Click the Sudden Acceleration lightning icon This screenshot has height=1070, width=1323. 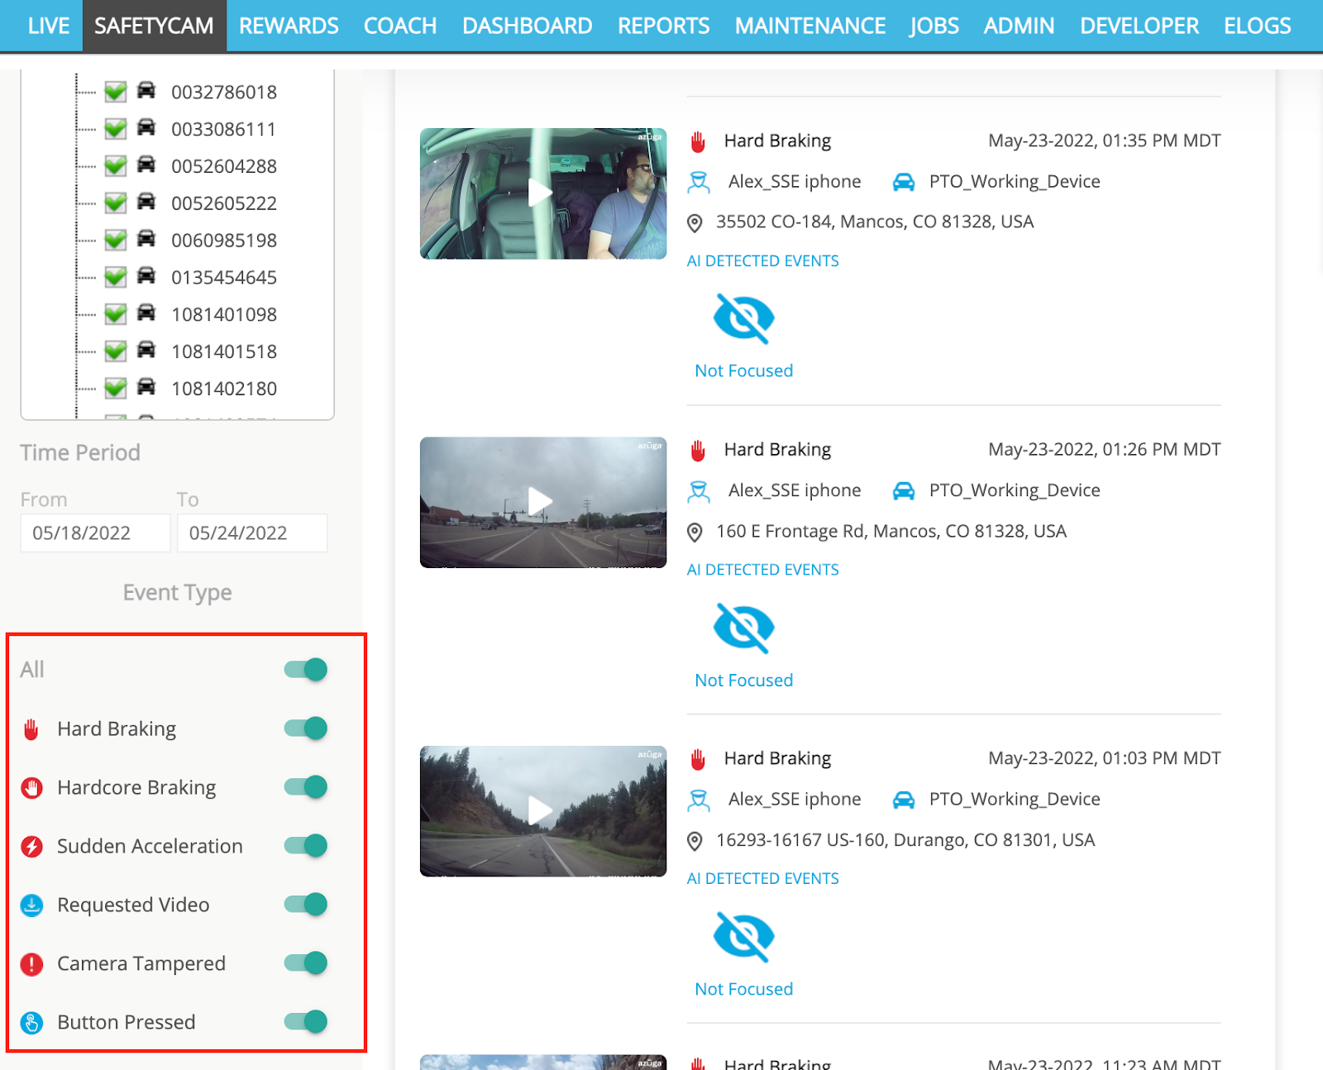[31, 847]
